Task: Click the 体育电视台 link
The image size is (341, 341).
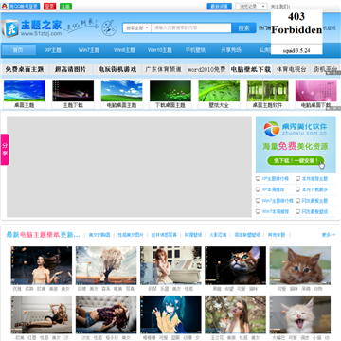Action: [x=291, y=69]
